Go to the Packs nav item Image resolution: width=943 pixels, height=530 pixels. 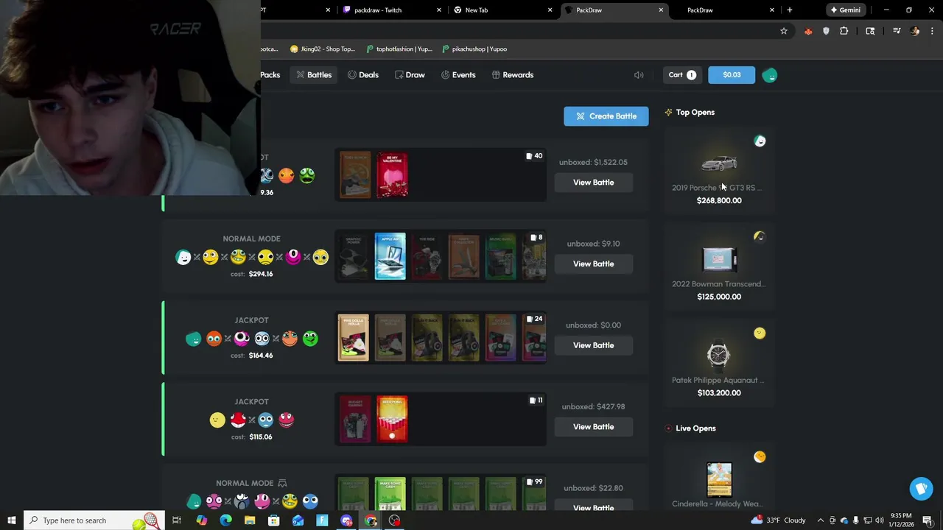tap(270, 75)
